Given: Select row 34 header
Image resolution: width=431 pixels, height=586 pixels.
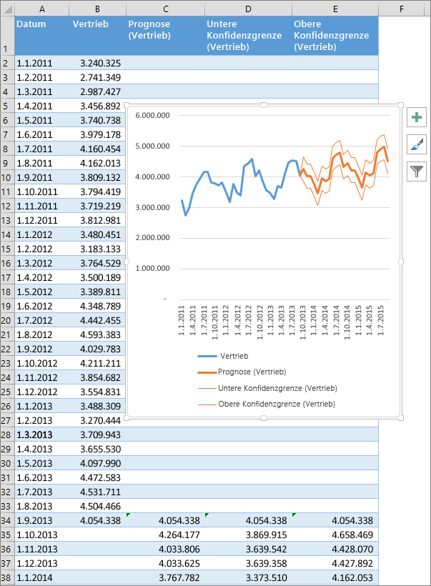Looking at the screenshot, I should (x=7, y=520).
